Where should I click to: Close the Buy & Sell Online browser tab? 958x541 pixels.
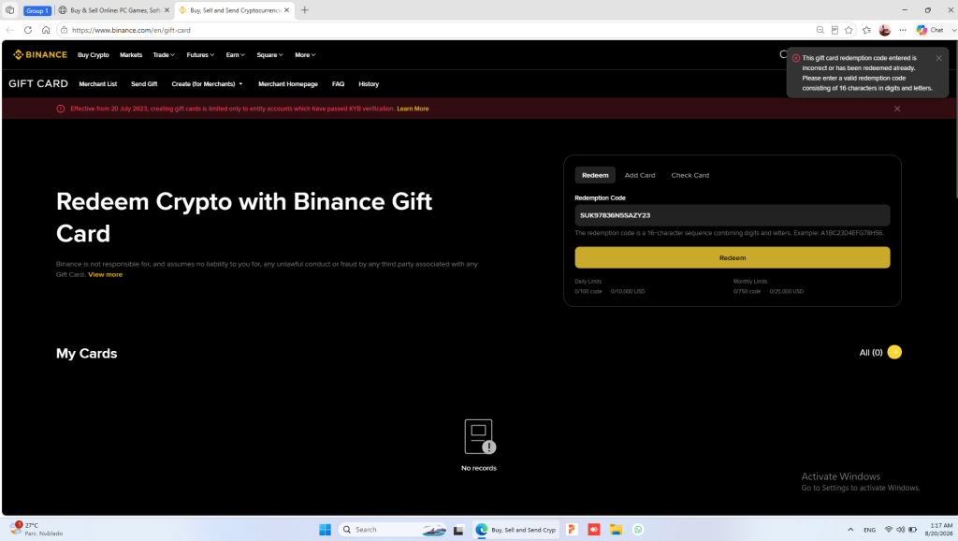pos(167,10)
